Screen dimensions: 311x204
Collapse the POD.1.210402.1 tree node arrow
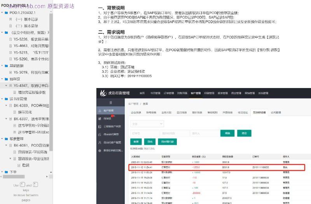[x=2, y=13]
